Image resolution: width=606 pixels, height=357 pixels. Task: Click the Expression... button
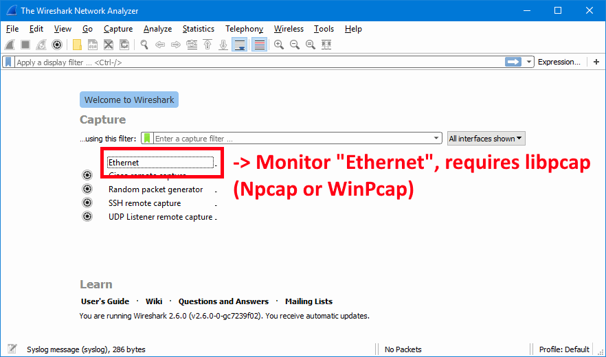point(559,62)
